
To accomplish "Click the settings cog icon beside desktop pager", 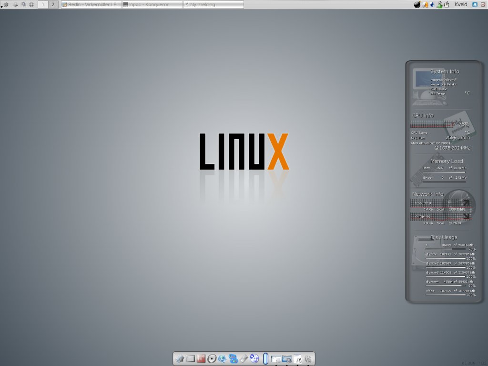I will [31, 4].
